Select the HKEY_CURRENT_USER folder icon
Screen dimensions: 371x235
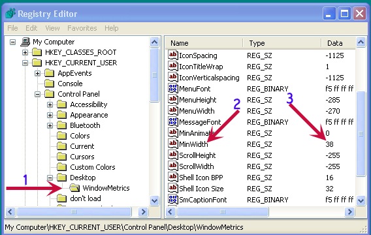[x=37, y=63]
